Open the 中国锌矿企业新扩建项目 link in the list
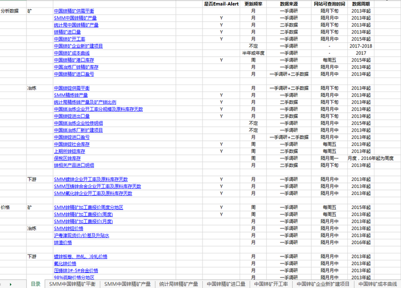The width and height of the screenshot is (401, 288). (78, 46)
